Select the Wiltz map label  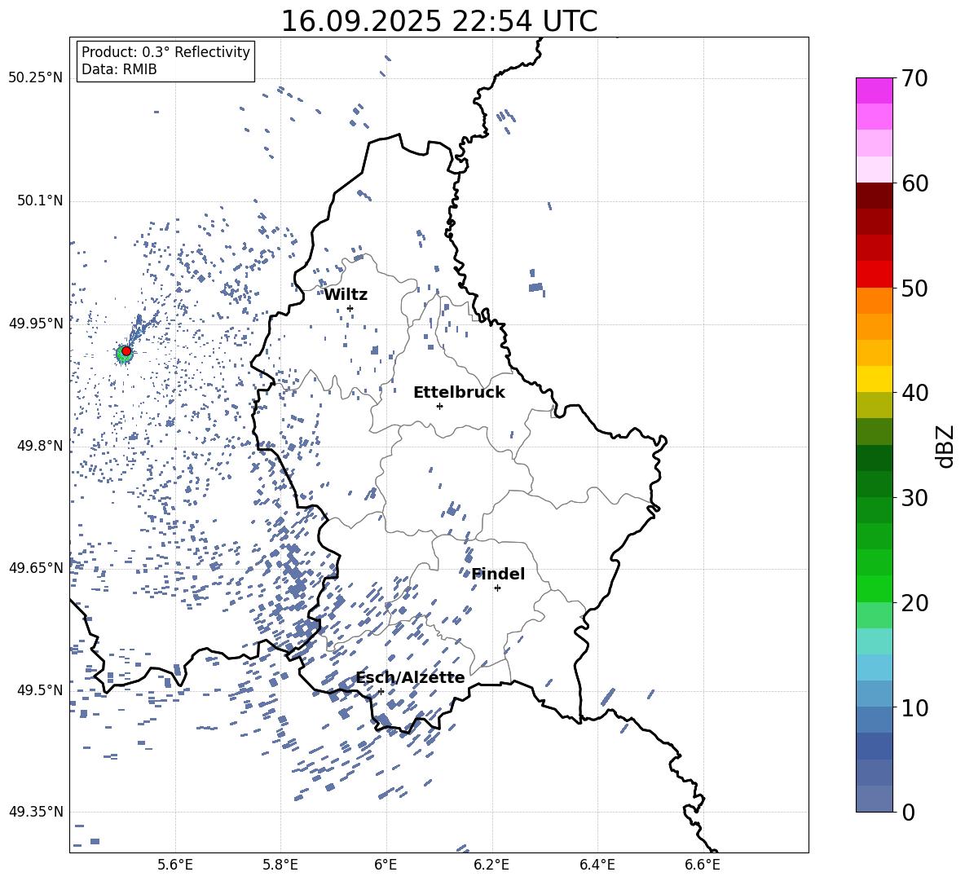(x=346, y=295)
